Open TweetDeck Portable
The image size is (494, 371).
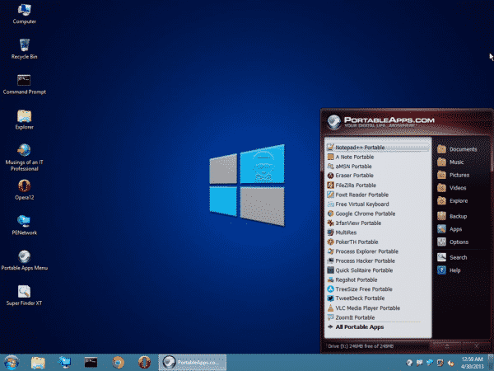[360, 298]
